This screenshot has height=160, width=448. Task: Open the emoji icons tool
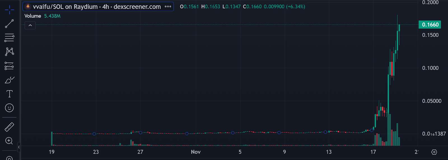[x=9, y=108]
